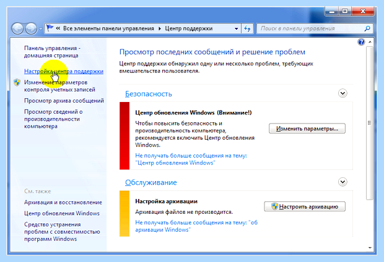The width and height of the screenshot is (384, 262).
Task: Click the Refresh button next to address bar
Action: (x=247, y=28)
